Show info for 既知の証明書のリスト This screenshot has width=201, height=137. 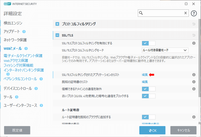[x=194, y=82]
